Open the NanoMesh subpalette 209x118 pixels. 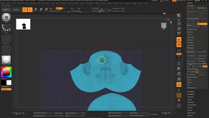(x=191, y=94)
